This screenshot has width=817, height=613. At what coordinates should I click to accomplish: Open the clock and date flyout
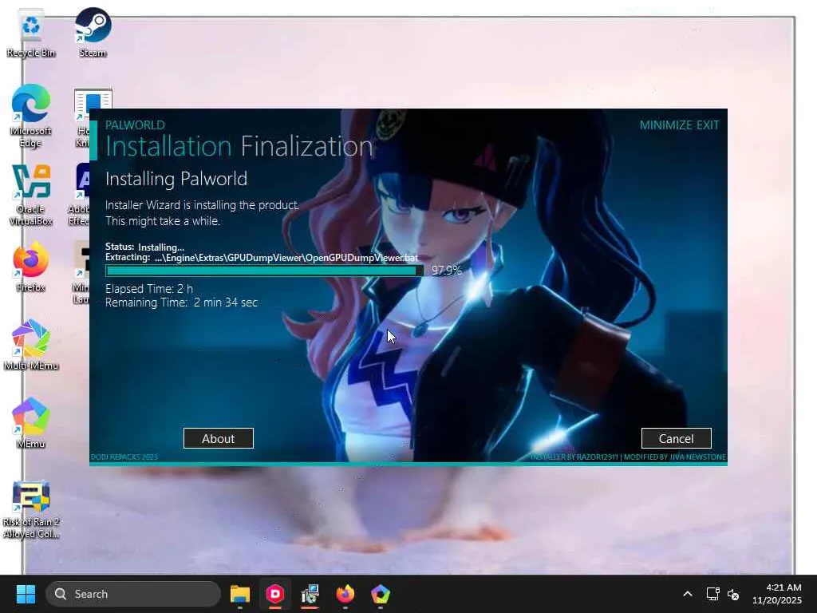pos(776,594)
